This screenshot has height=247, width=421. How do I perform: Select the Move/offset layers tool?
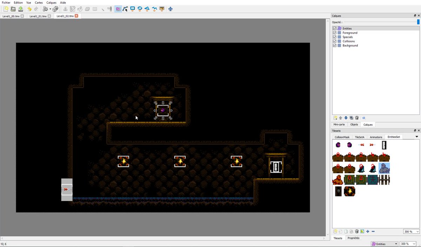(171, 9)
